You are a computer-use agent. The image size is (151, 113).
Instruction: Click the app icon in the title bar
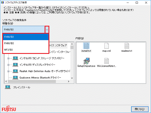pyautogui.click(x=2, y=2)
